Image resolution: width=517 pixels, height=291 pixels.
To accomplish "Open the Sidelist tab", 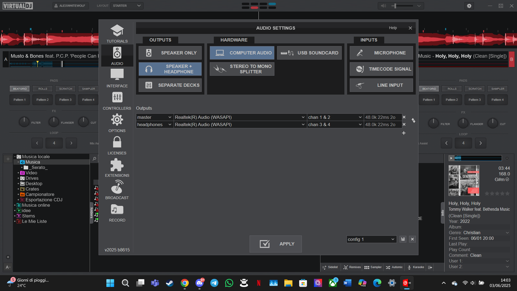I will coord(330,267).
